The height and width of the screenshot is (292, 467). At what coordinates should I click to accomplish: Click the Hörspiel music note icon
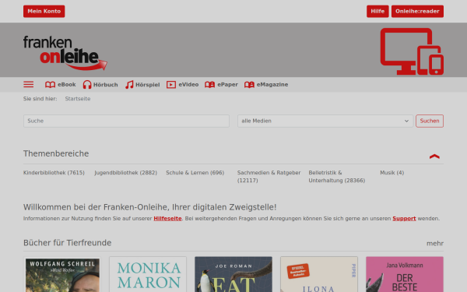(129, 85)
